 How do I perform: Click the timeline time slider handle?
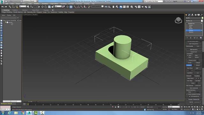pyautogui.click(x=30, y=102)
